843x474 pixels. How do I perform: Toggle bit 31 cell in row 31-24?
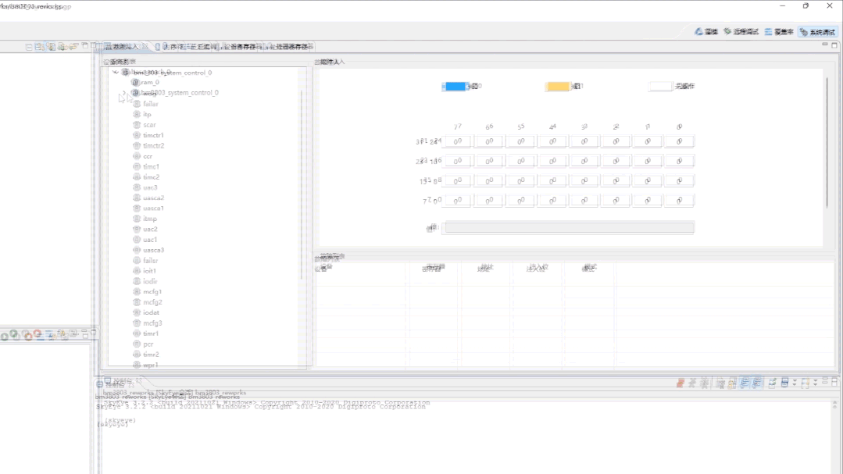click(x=457, y=141)
